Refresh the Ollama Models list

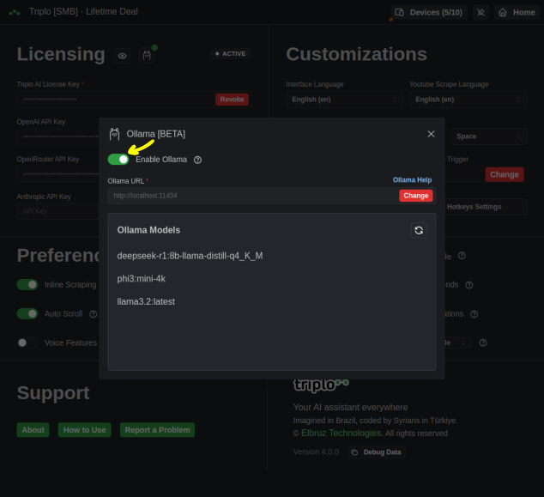click(x=419, y=230)
